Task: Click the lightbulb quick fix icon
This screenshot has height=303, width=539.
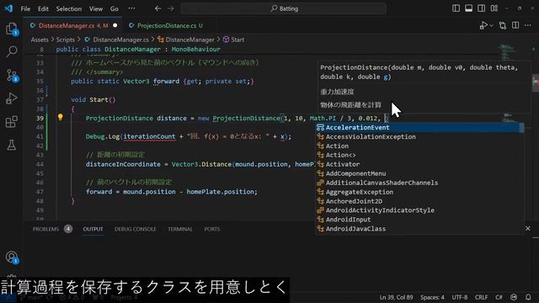Action: (x=60, y=117)
